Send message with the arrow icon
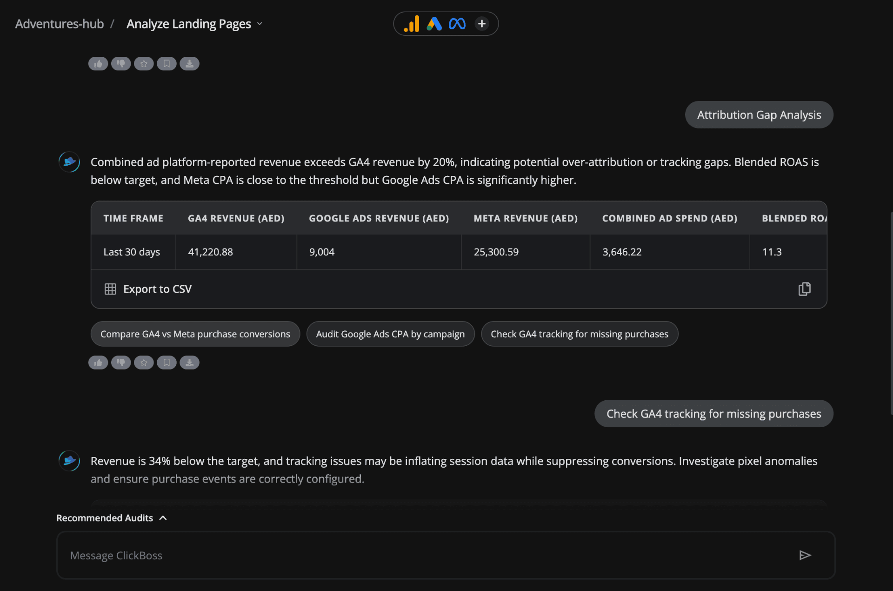Viewport: 893px width, 591px height. tap(805, 555)
